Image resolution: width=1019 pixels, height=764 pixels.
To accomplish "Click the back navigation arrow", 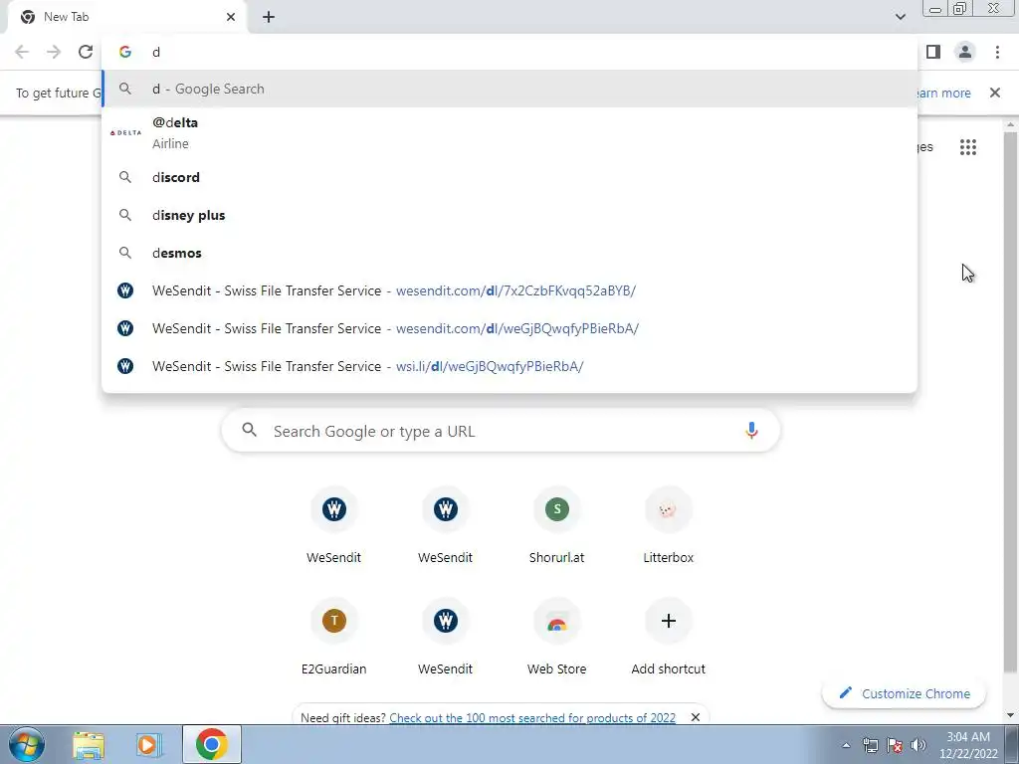I will pos(22,52).
